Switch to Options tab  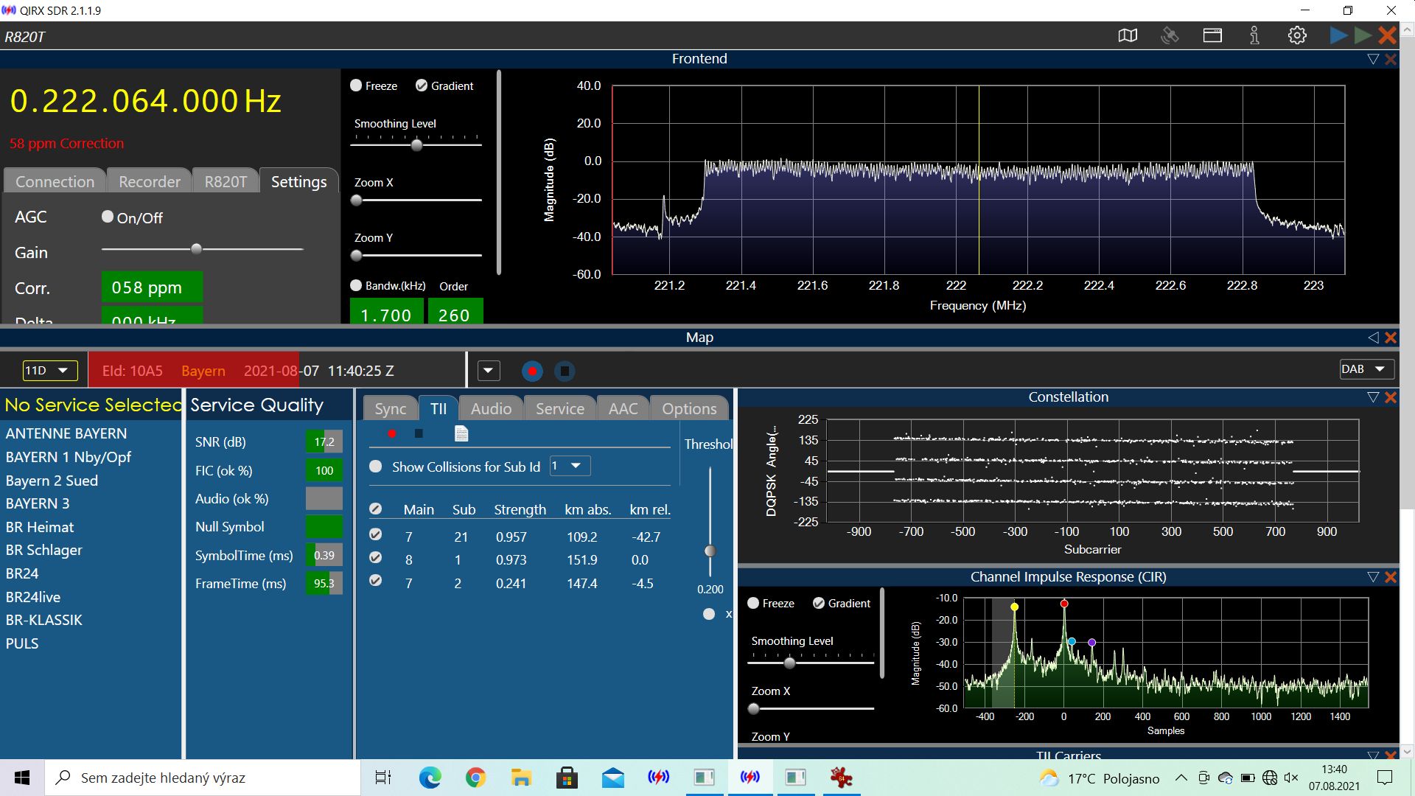tap(689, 408)
